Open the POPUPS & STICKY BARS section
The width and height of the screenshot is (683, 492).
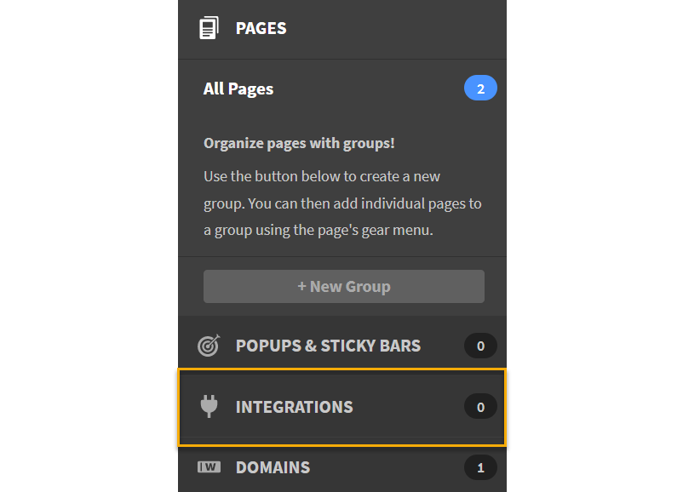tap(328, 346)
